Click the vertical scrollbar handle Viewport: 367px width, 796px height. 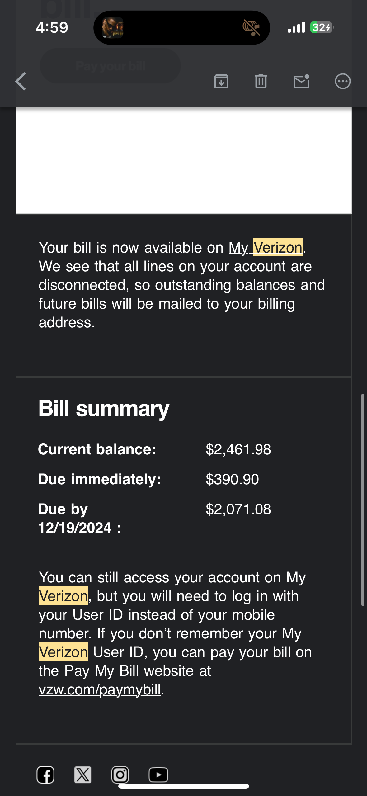click(x=363, y=500)
